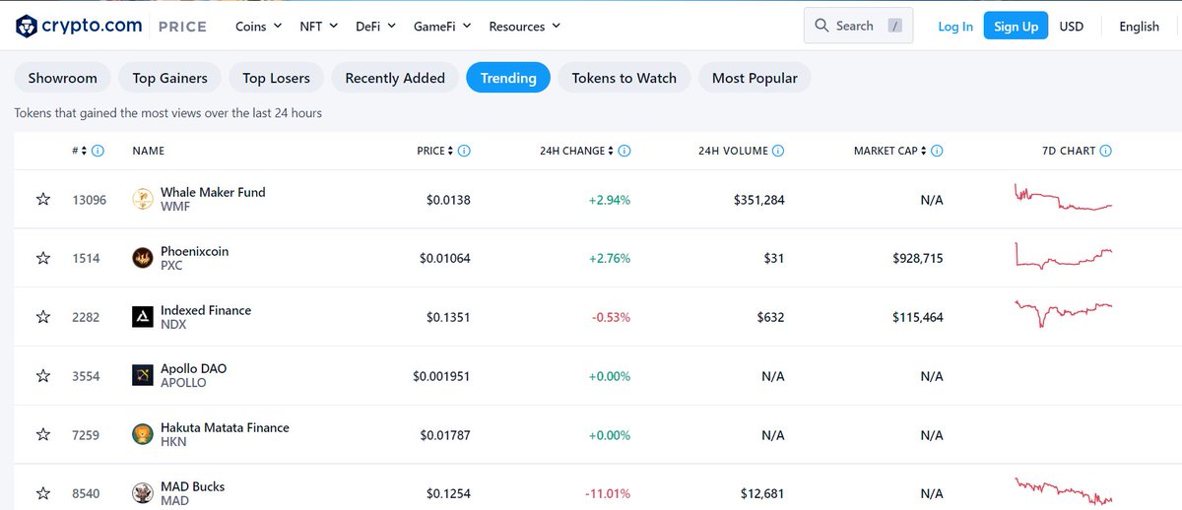Open Hakuta Matata Finance name link
1182x510 pixels.
click(225, 428)
